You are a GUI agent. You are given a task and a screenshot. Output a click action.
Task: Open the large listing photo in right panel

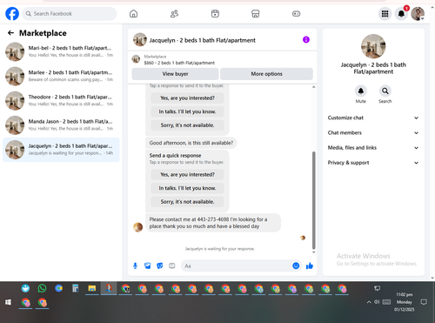373,46
